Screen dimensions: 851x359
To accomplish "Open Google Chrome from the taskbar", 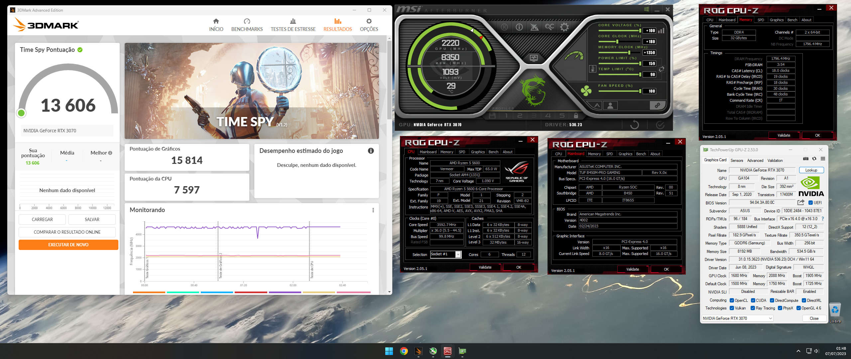I will (x=404, y=351).
